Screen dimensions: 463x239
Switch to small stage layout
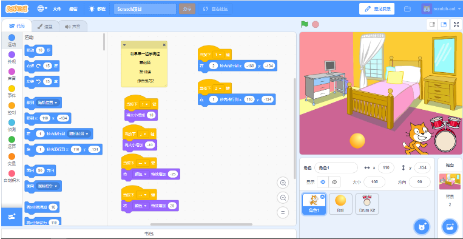pos(432,25)
